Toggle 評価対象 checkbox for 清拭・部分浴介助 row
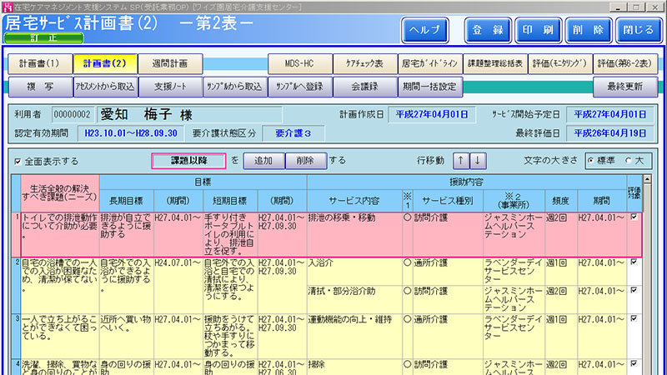Viewport: 667px width, 375px height. point(634,290)
